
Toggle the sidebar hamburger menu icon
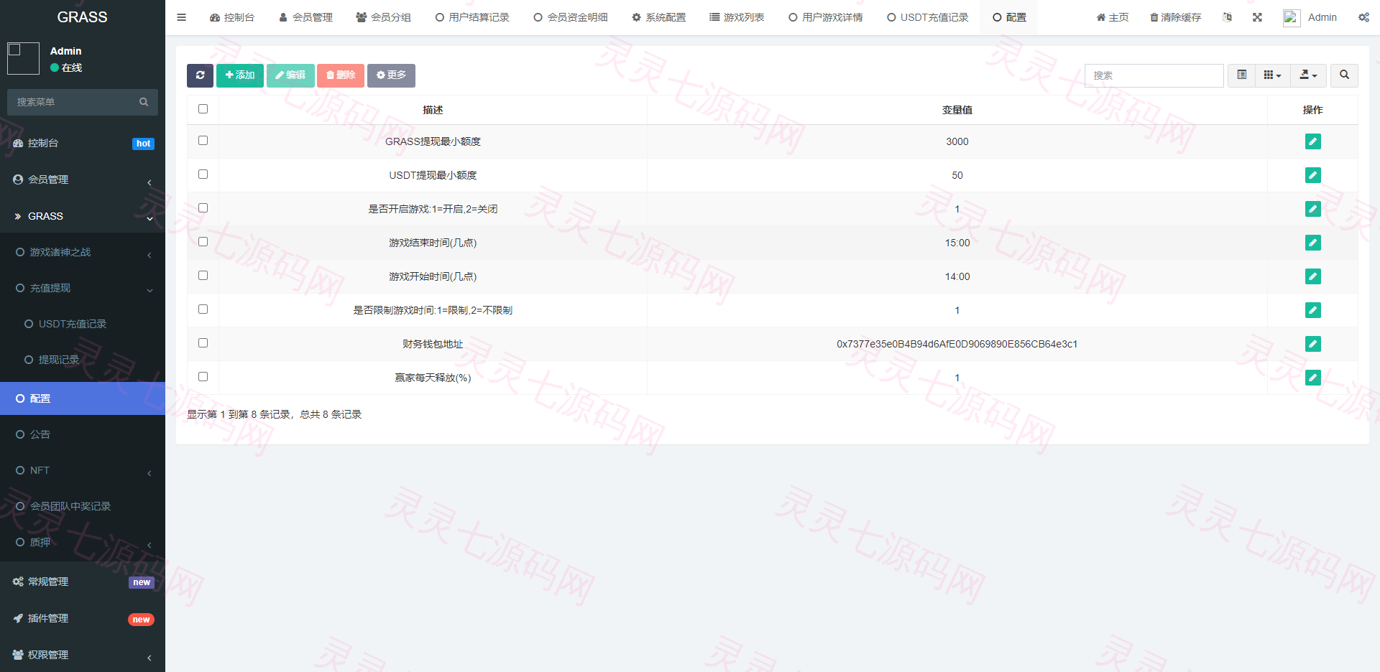182,17
